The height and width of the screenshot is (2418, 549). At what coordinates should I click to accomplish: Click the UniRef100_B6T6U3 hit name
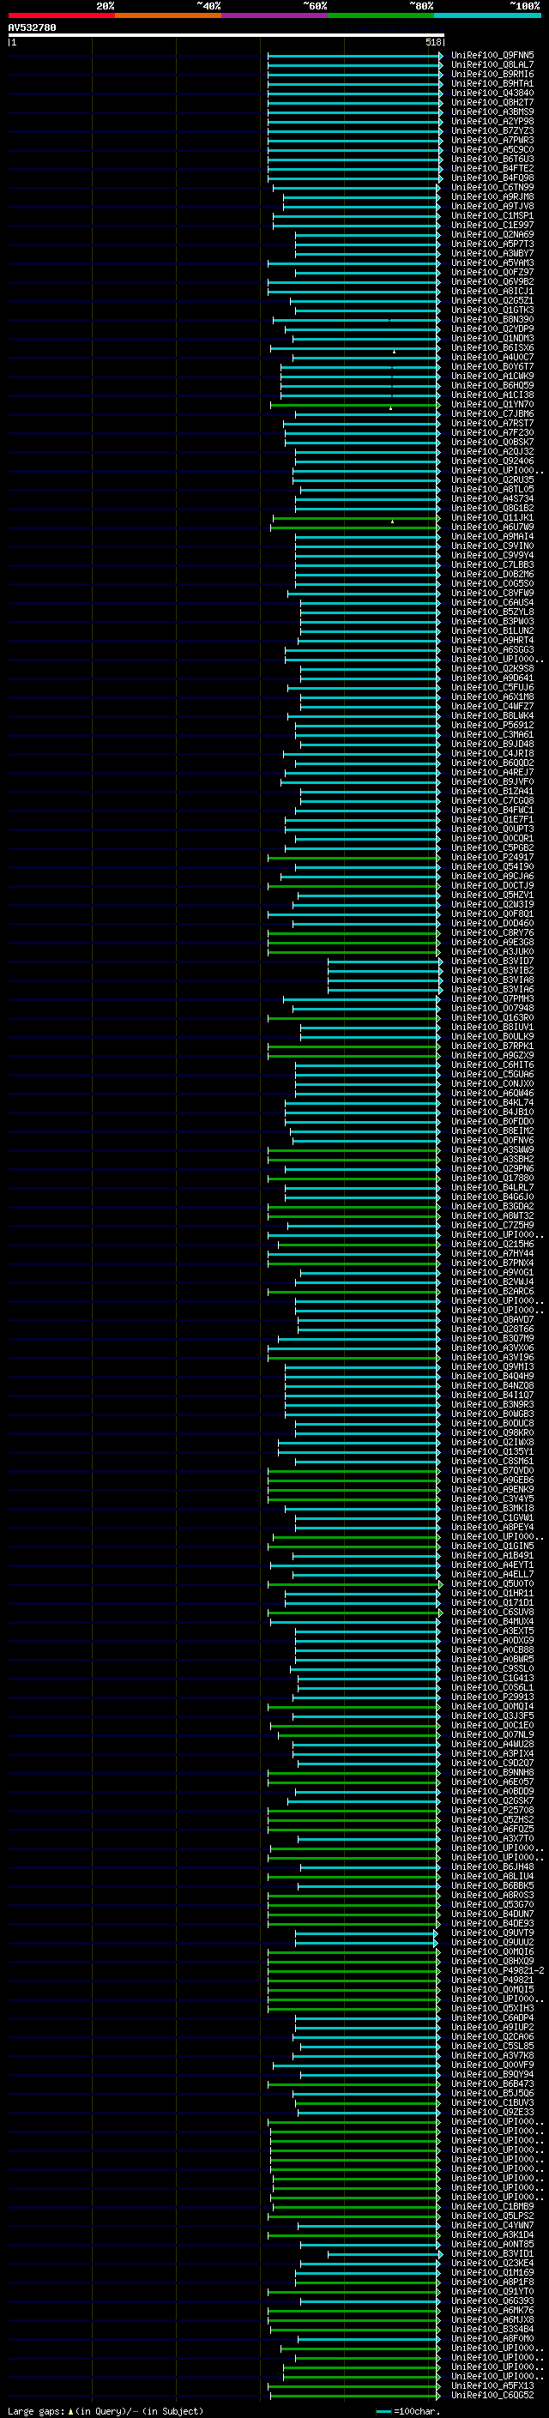point(492,159)
